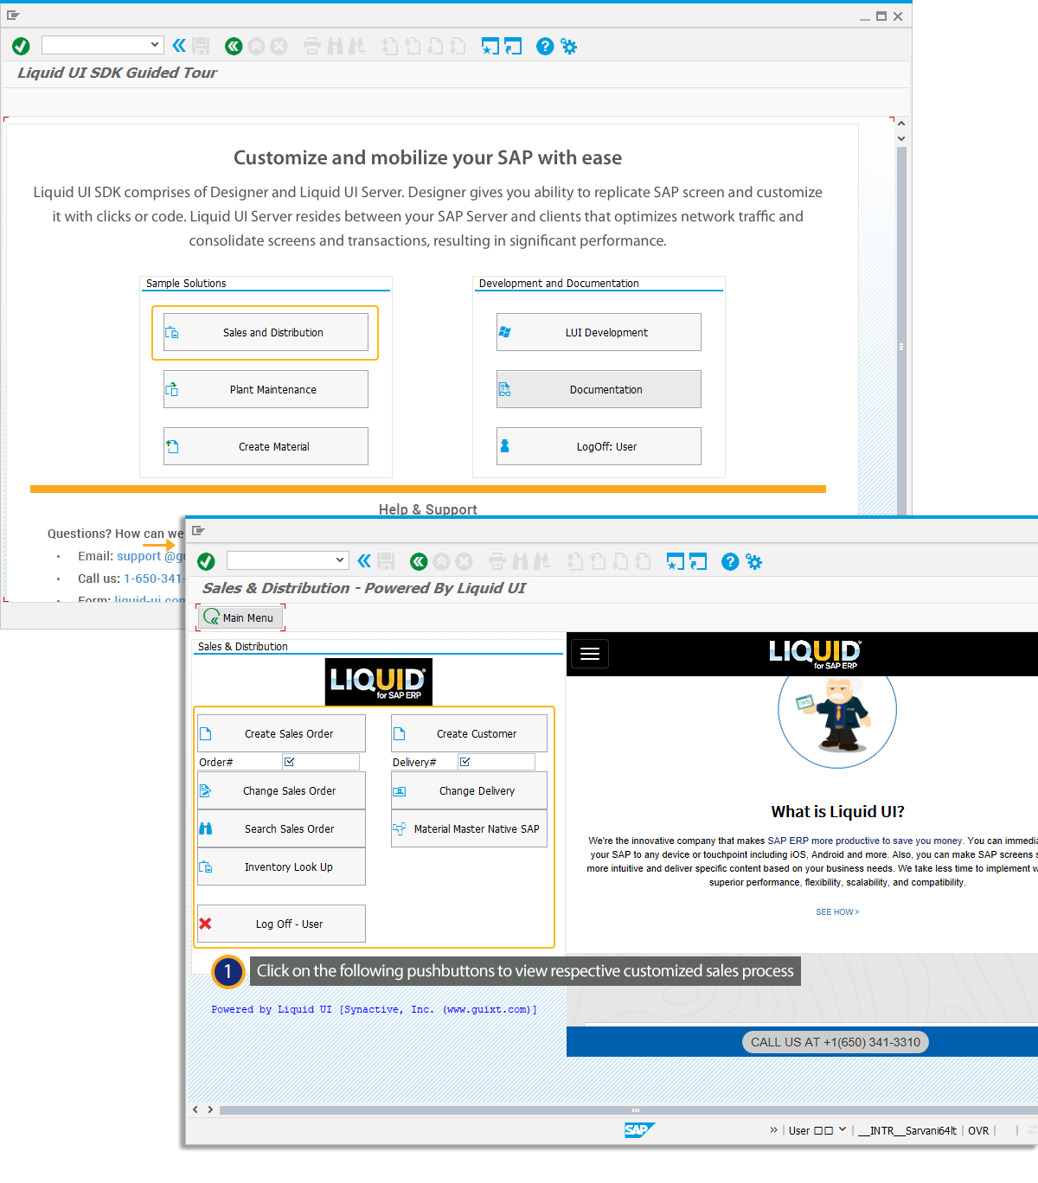Click Change Sales Order
The width and height of the screenshot is (1038, 1183).
[x=281, y=790]
